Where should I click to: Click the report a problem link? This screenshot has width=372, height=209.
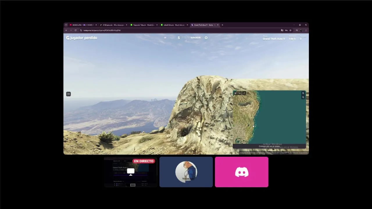point(299,152)
